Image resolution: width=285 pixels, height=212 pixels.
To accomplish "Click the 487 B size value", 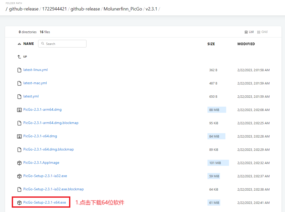I will 213,83.
